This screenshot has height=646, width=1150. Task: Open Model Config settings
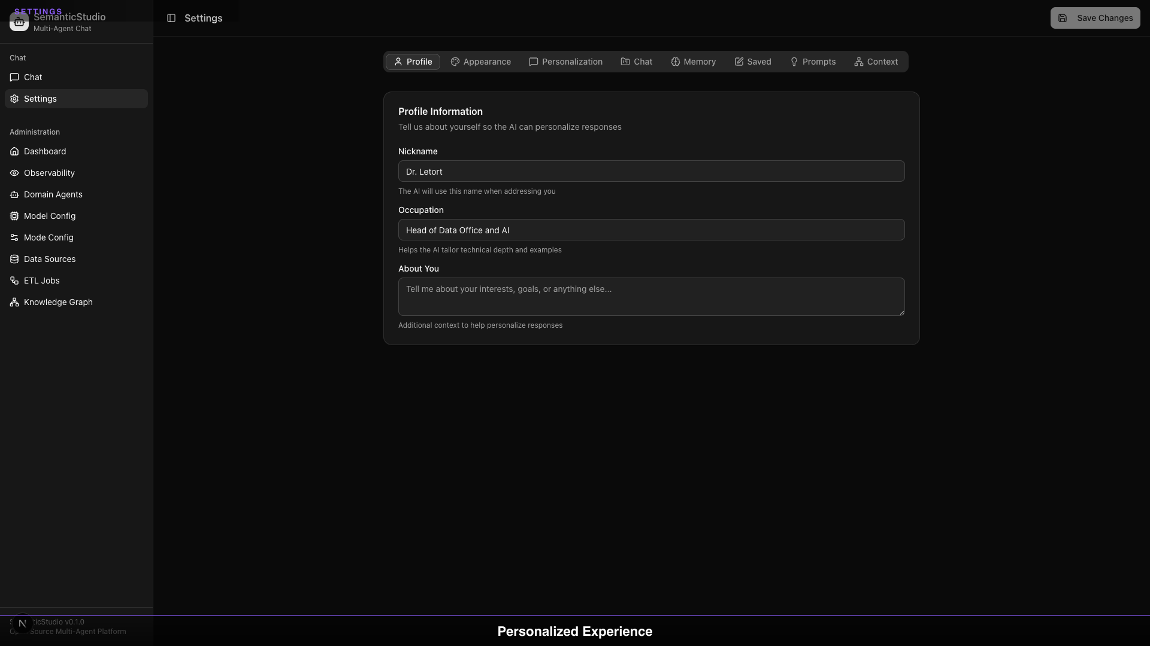point(49,215)
